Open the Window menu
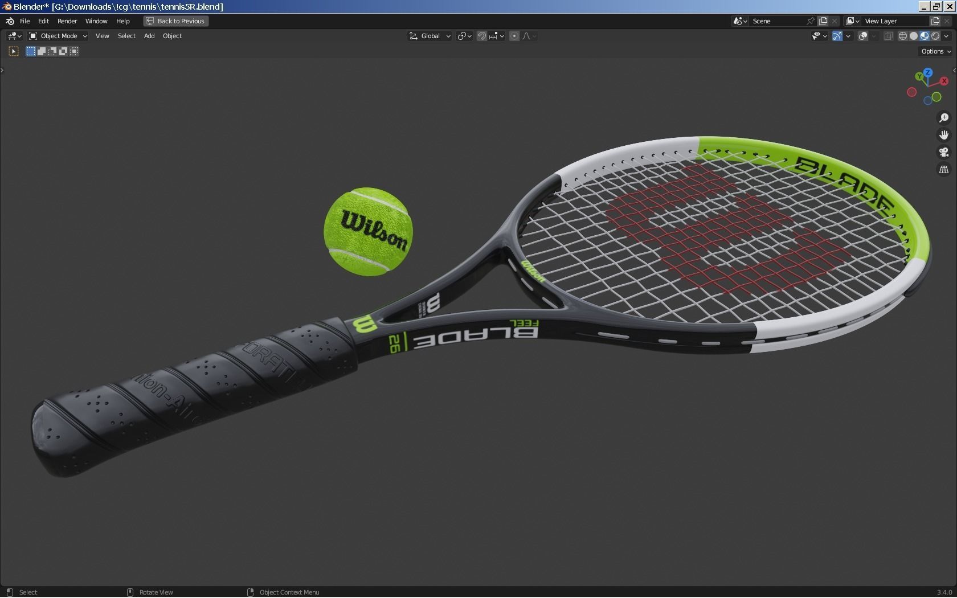Image resolution: width=957 pixels, height=598 pixels. 96,21
